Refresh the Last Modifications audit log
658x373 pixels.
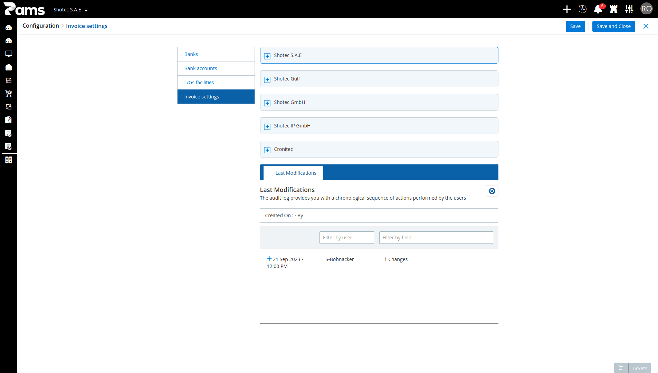(x=492, y=191)
